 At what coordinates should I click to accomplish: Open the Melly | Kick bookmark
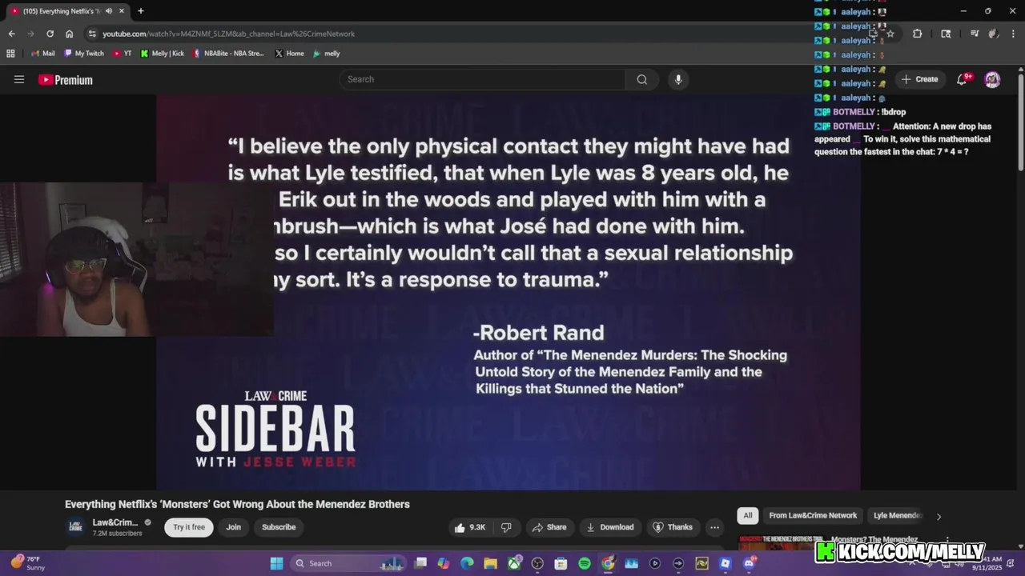point(163,54)
